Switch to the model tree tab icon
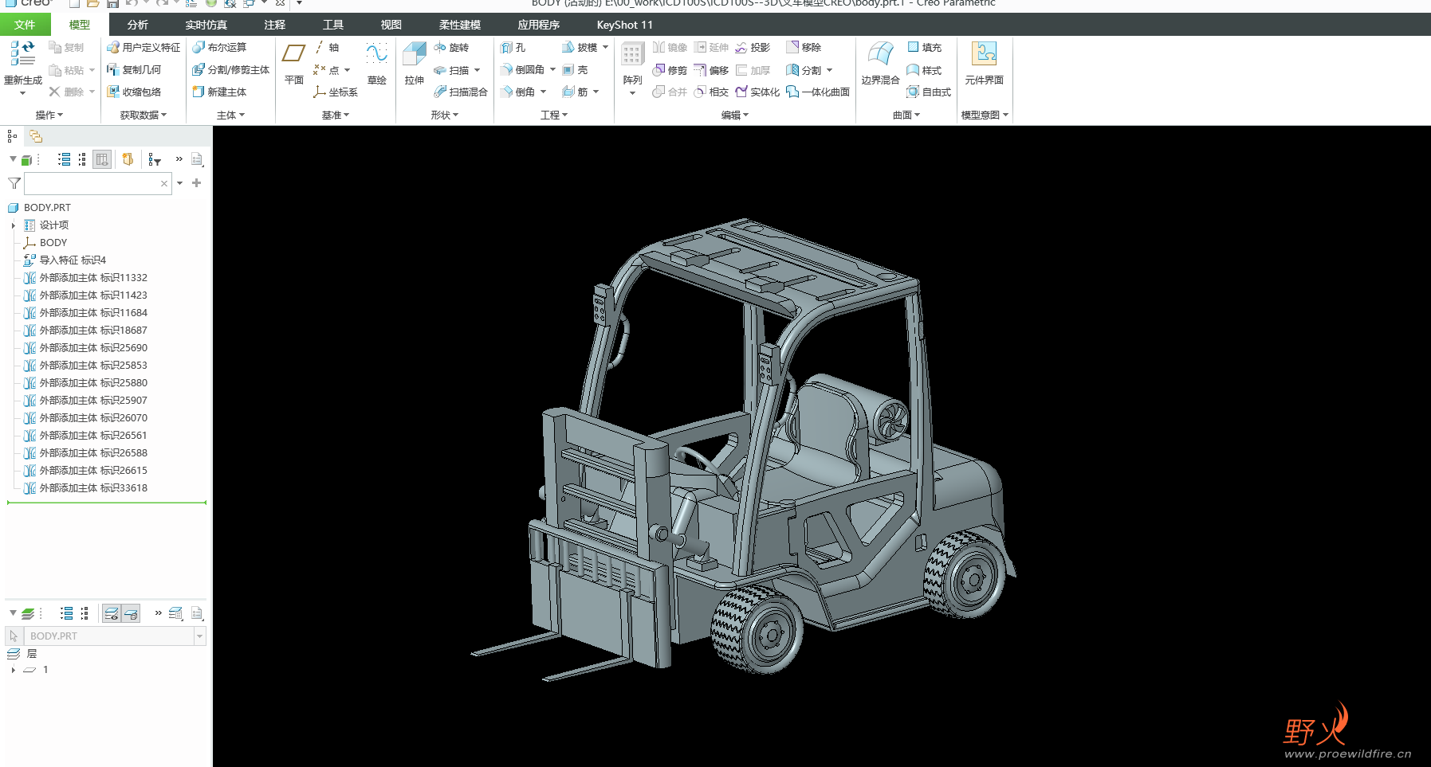This screenshot has width=1431, height=767. pos(13,136)
